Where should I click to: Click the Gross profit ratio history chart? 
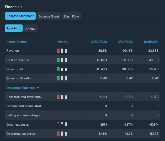coord(62,78)
